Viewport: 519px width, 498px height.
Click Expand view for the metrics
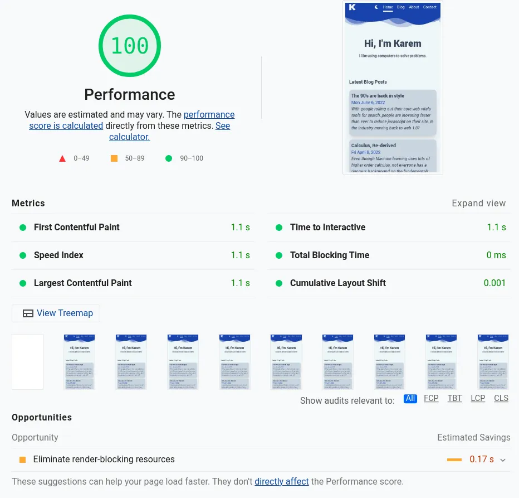[479, 204]
